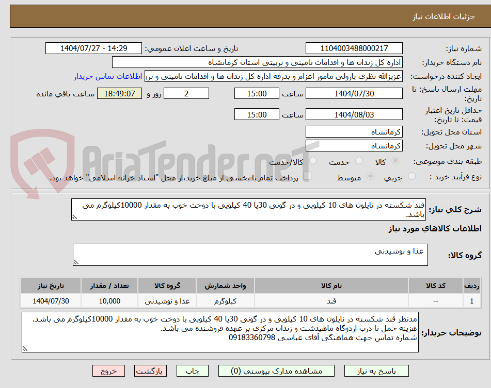Select the کالا radio button
Viewport: 491px width, 388px height.
tap(395, 161)
